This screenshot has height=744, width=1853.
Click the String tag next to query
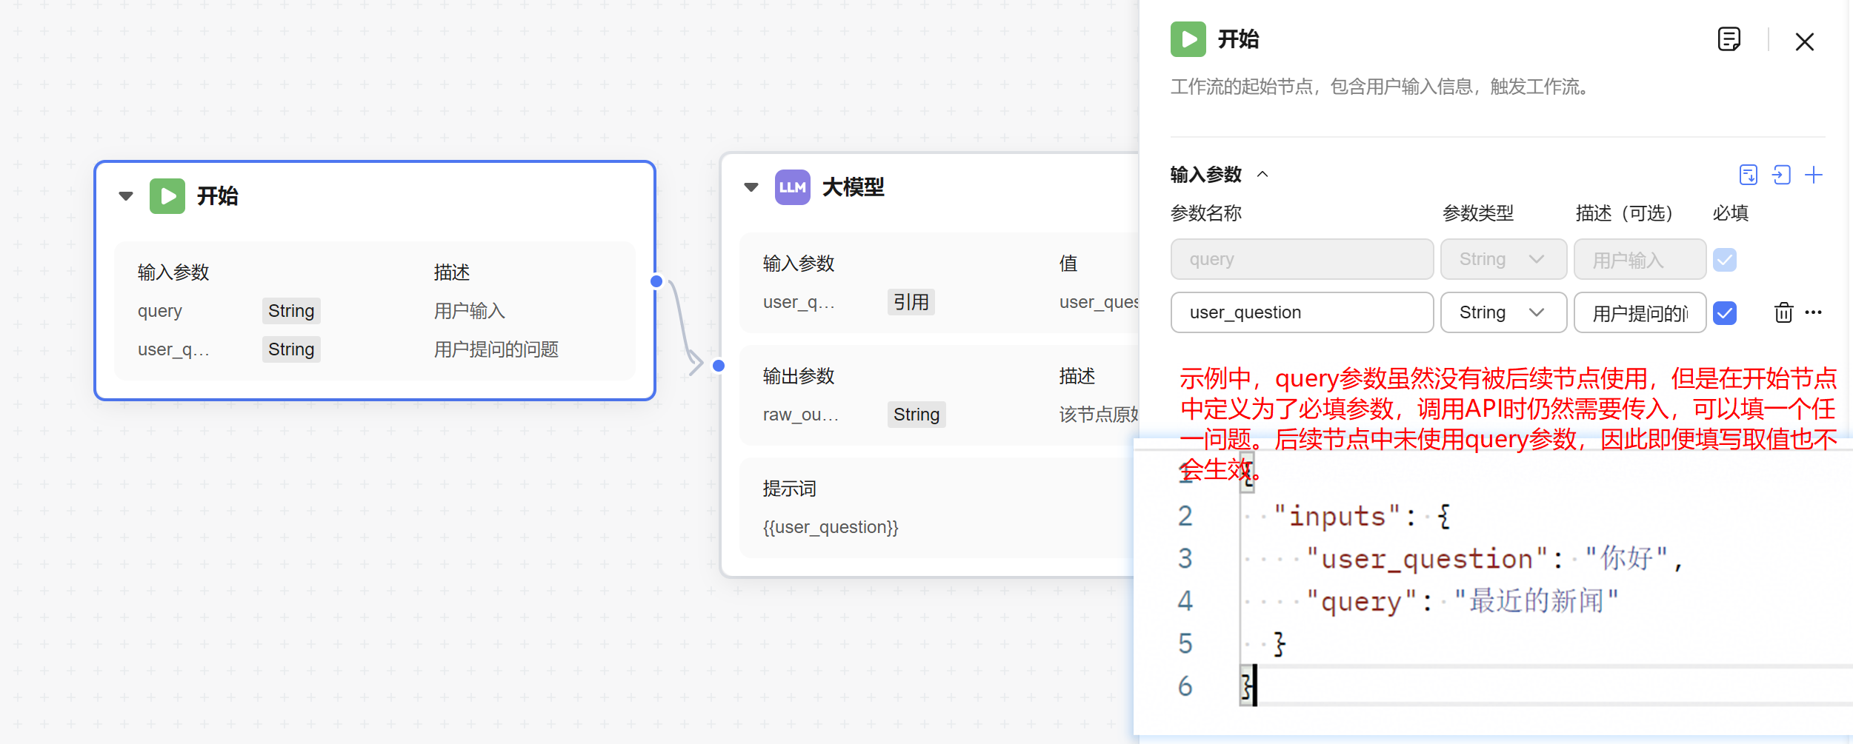coord(291,311)
